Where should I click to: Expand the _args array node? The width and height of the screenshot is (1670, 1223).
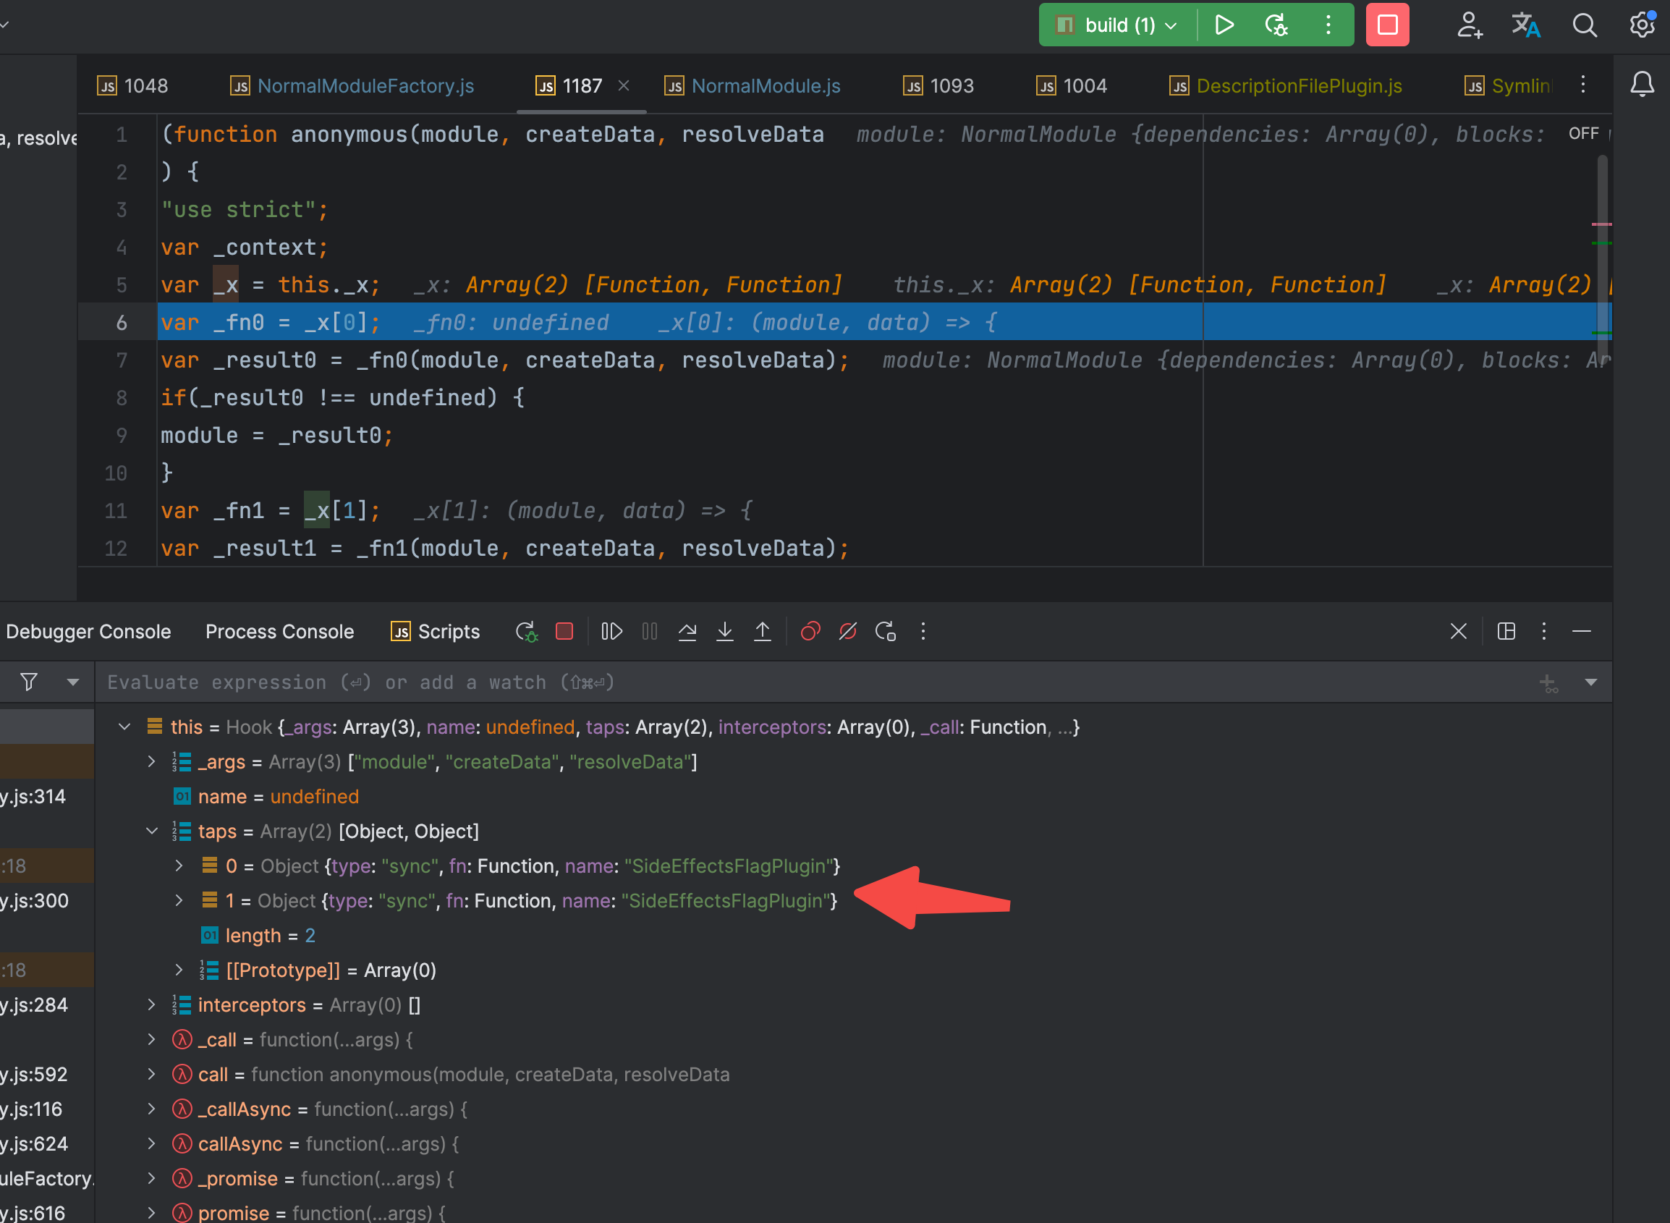pyautogui.click(x=152, y=762)
